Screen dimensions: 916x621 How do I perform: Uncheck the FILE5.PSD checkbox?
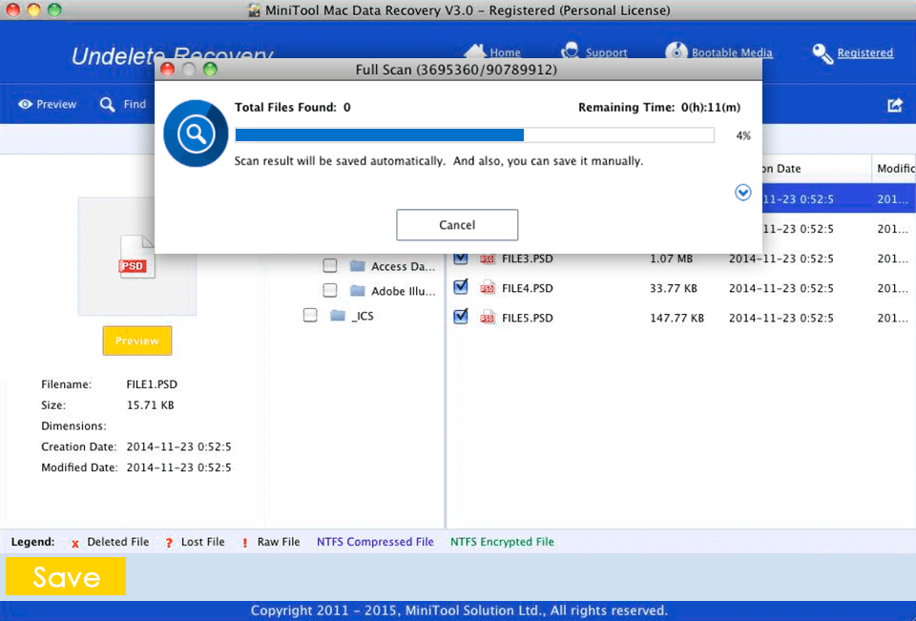pyautogui.click(x=461, y=317)
